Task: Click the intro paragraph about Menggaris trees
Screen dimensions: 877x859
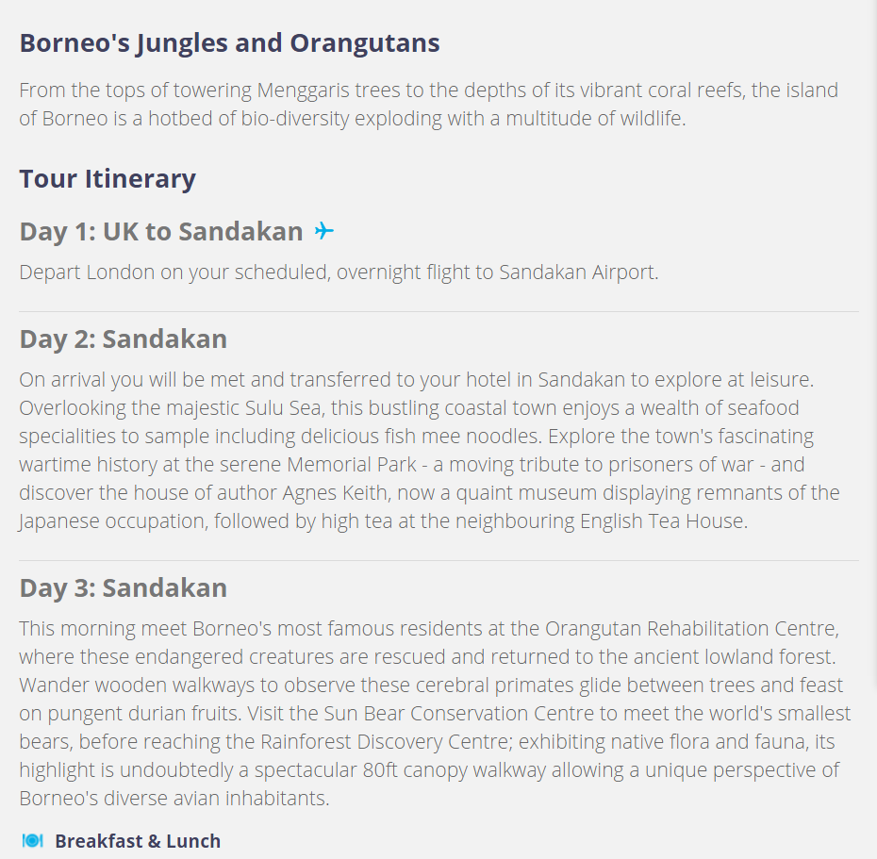Action: [428, 104]
